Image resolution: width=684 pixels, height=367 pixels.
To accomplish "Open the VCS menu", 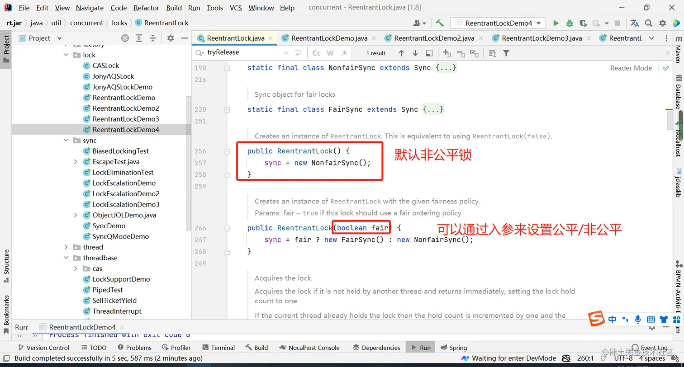I will 236,8.
